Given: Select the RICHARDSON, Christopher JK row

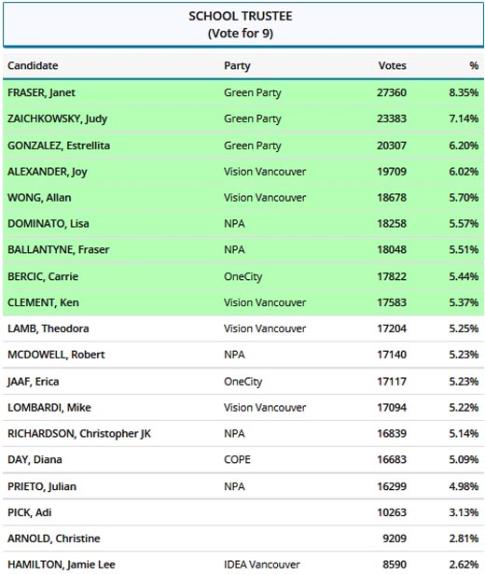Looking at the screenshot, I should pos(243,434).
